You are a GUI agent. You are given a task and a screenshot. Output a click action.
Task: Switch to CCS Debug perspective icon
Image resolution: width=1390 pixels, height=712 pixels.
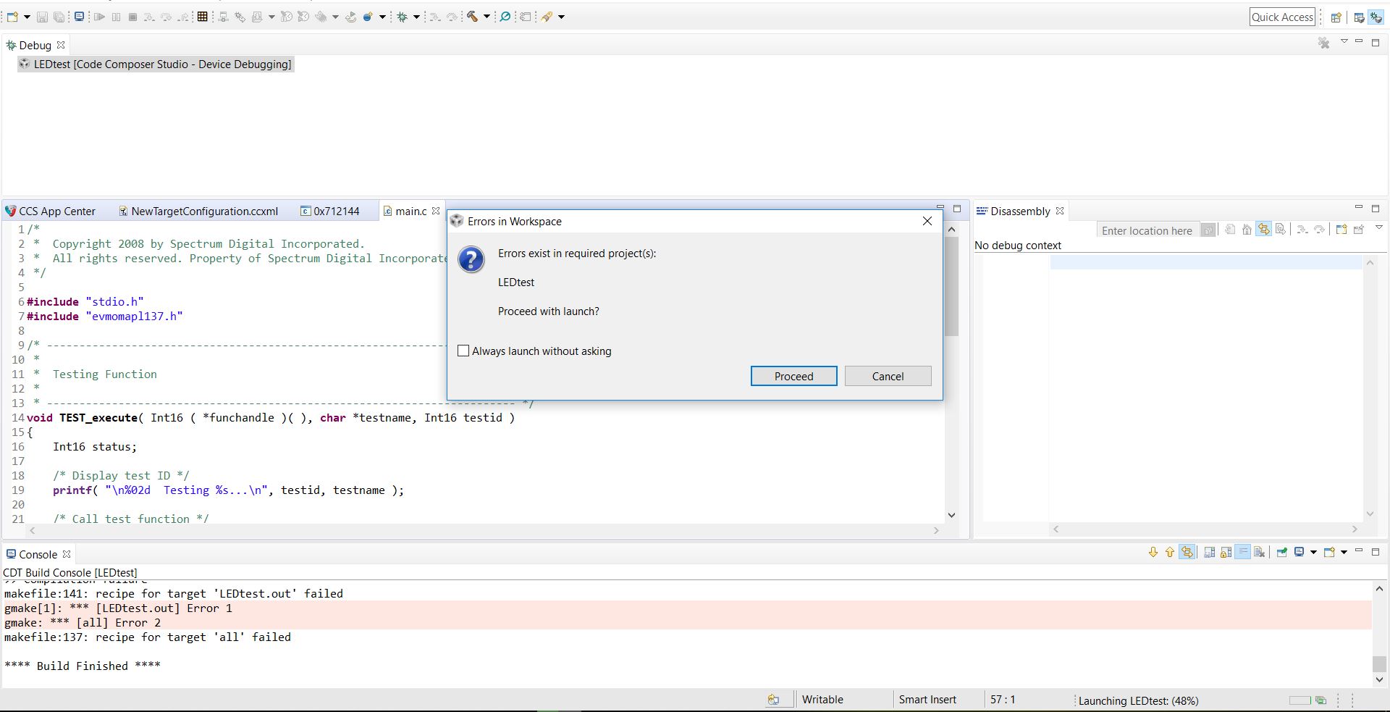click(x=1376, y=17)
